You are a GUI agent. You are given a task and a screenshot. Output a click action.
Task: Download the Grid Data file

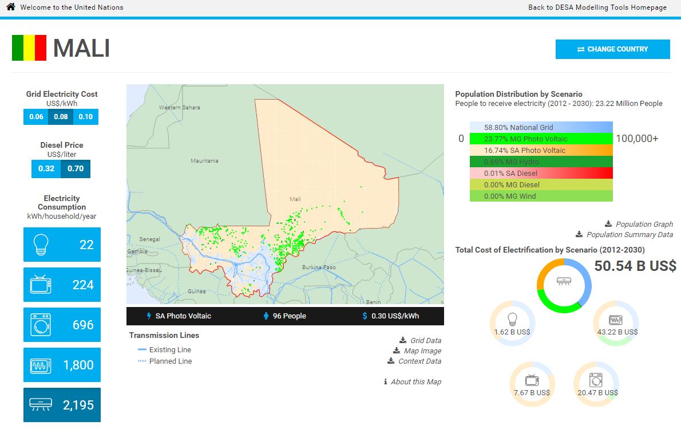pos(425,341)
